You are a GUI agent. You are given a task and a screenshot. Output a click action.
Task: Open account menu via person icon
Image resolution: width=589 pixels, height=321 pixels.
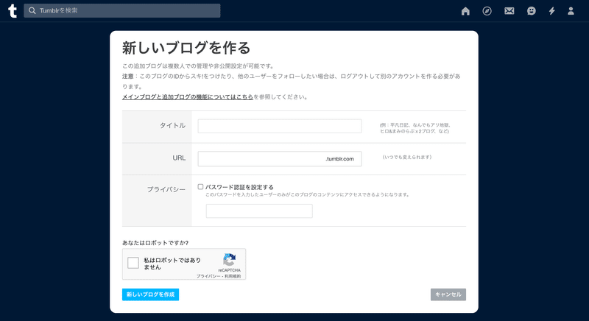(x=571, y=11)
